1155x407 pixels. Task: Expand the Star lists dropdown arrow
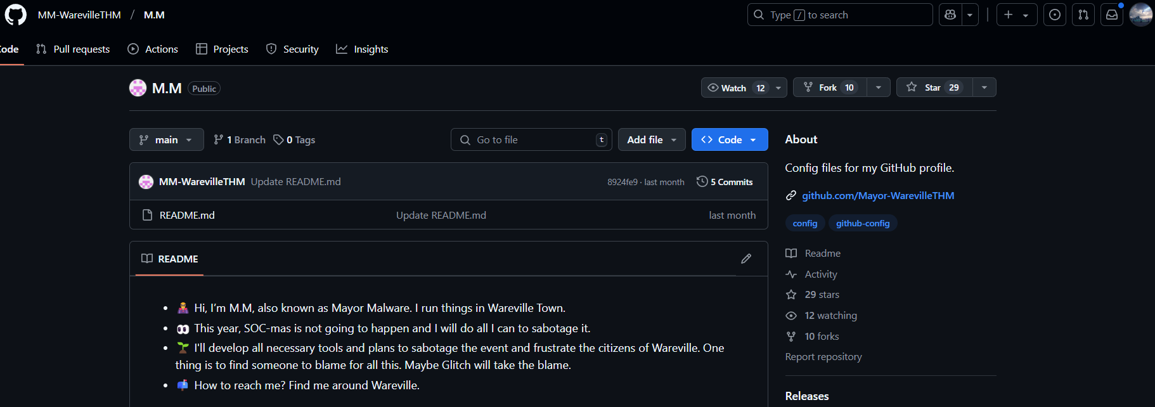point(984,87)
